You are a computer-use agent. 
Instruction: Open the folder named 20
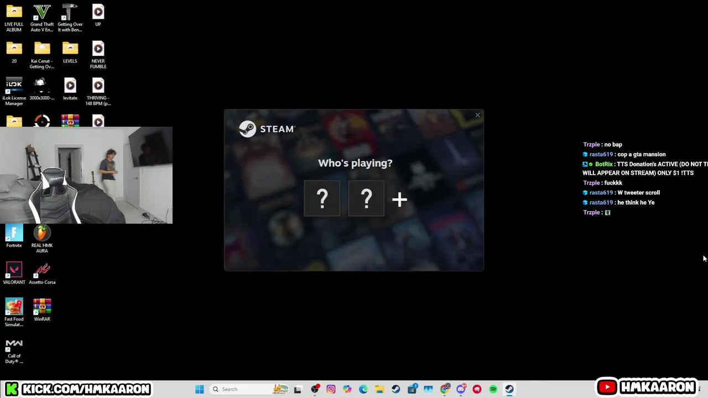pyautogui.click(x=14, y=53)
